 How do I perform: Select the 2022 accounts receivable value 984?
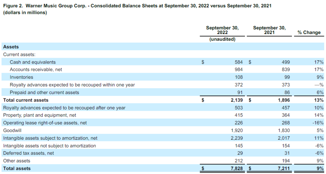(x=239, y=70)
